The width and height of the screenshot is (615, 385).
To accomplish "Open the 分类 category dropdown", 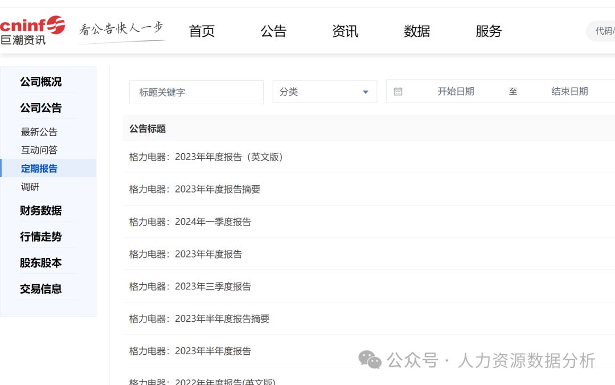I will [x=325, y=92].
